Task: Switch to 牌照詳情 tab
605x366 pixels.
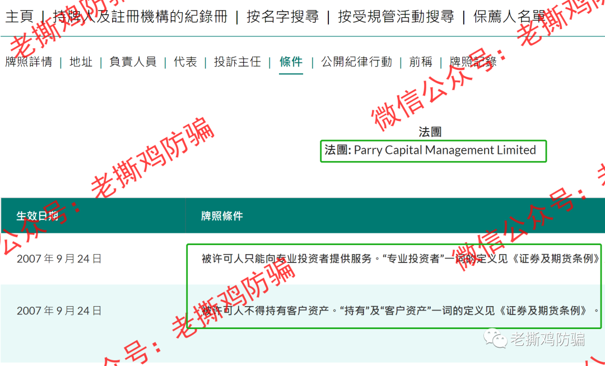Action: click(29, 62)
